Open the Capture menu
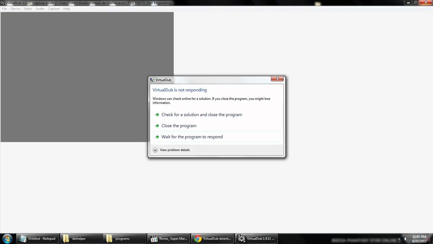433x244 pixels. [x=54, y=8]
